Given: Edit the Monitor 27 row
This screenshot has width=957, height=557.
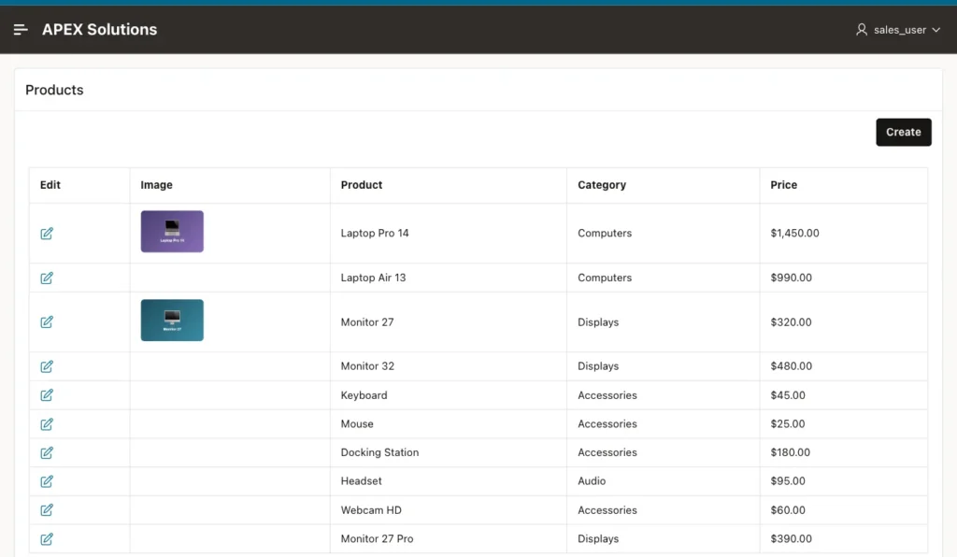Looking at the screenshot, I should pyautogui.click(x=47, y=321).
